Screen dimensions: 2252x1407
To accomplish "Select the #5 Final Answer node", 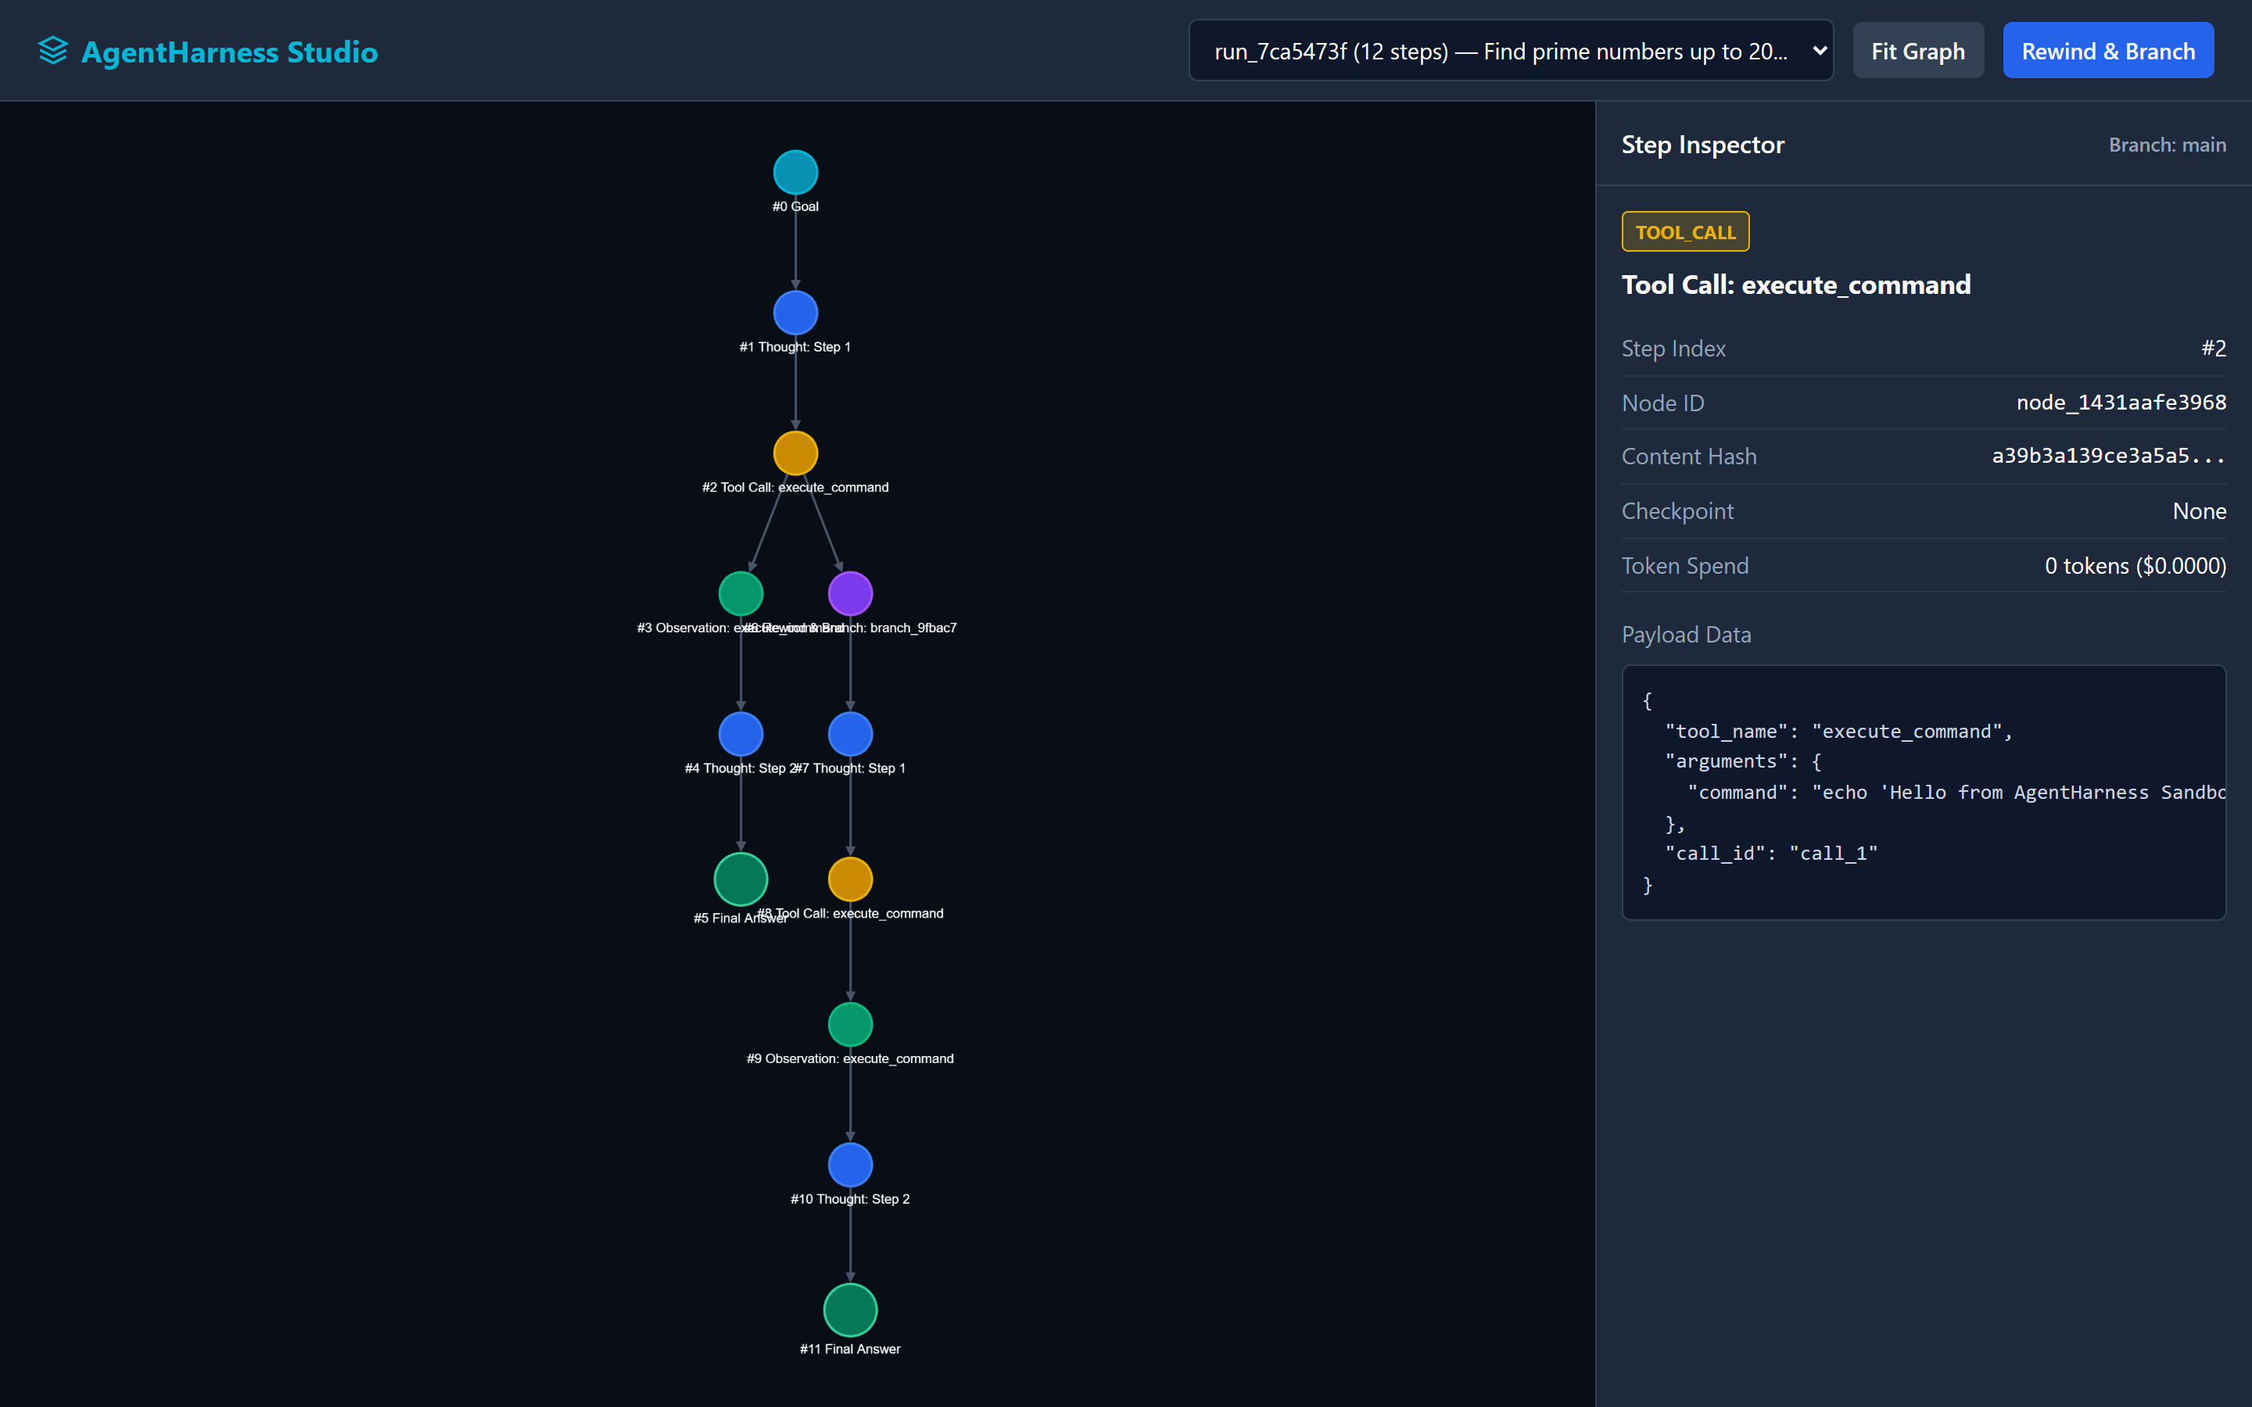I will 741,879.
